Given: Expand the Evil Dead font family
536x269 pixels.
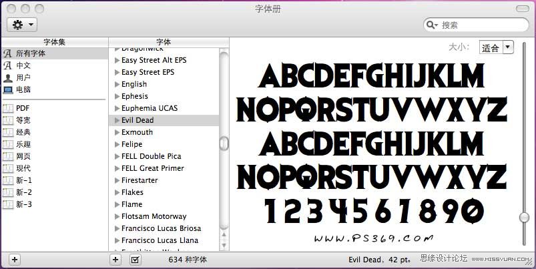Looking at the screenshot, I should pos(117,120).
